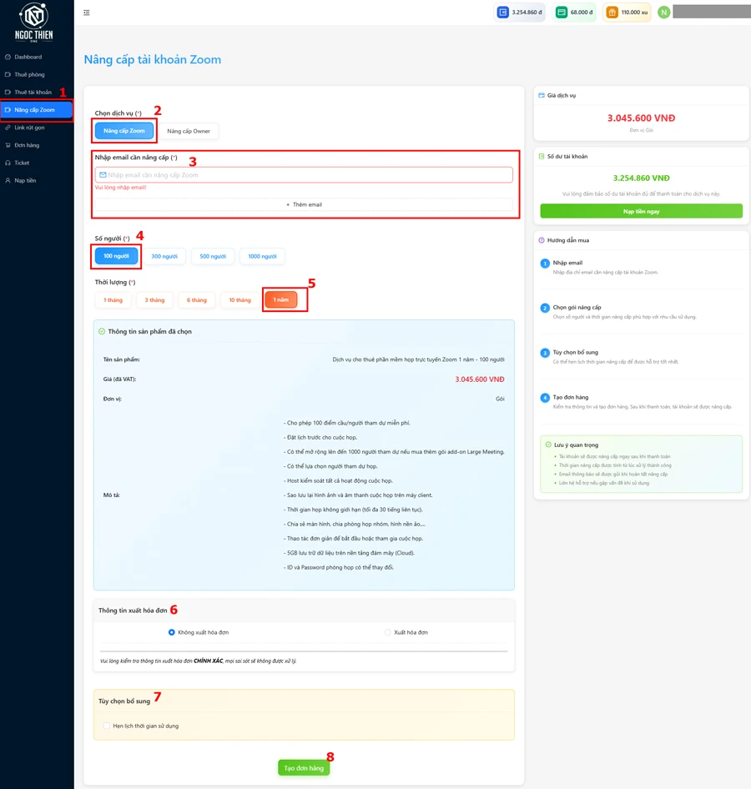
Task: Click the orange 110.000 xu gift icon
Action: [x=612, y=13]
